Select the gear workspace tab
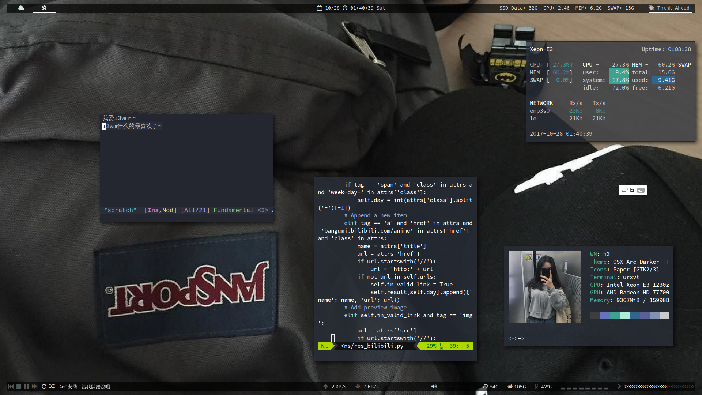Viewport: 702px width, 395px height. pos(44,8)
